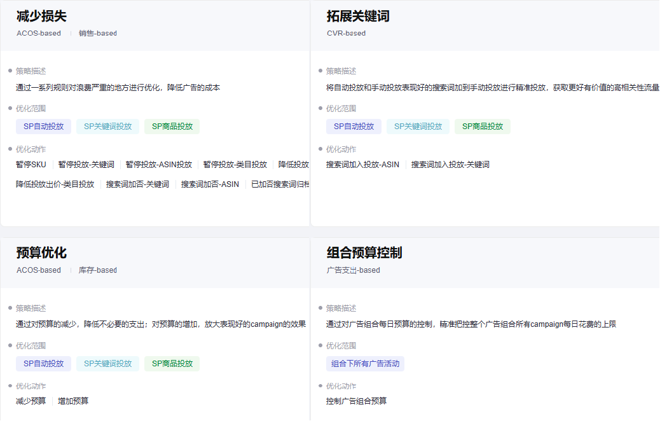Image resolution: width=660 pixels, height=421 pixels.
Task: Click the 暂停投放-类目投放 action
Action: click(235, 164)
